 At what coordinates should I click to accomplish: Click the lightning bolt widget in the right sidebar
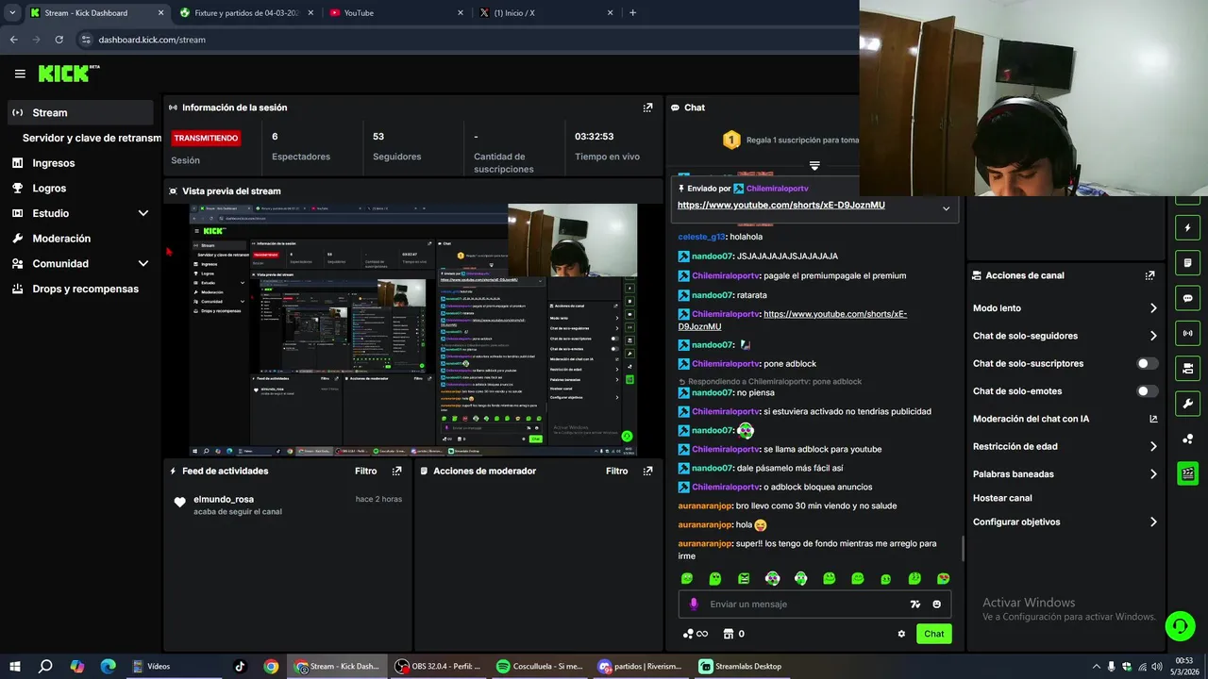tap(1187, 227)
